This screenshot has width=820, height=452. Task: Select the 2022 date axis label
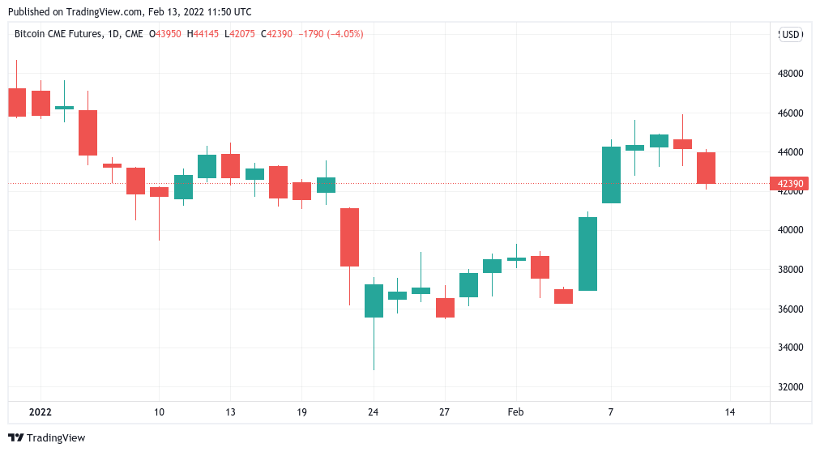tap(40, 411)
